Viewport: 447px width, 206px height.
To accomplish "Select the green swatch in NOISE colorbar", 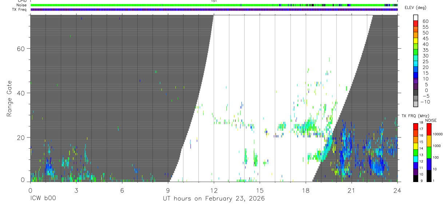I will pos(429,153).
